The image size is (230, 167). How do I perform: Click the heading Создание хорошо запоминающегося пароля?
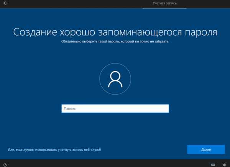pyautogui.click(x=115, y=33)
